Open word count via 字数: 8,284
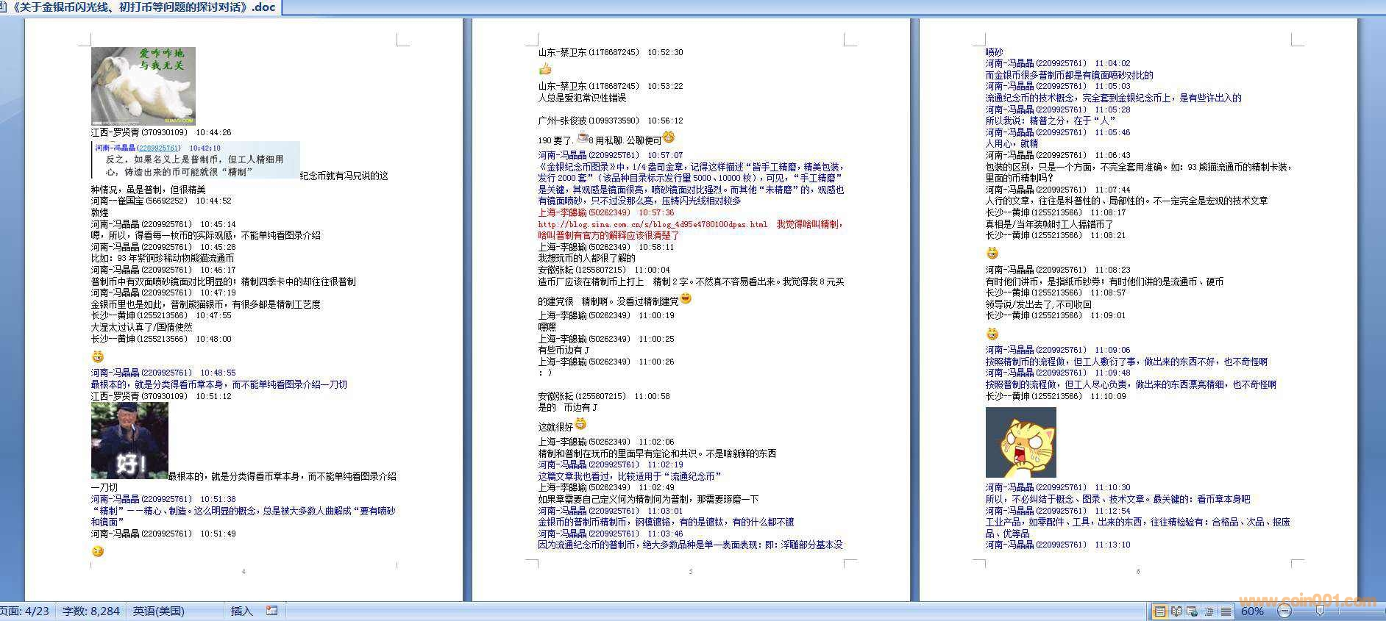 91,611
